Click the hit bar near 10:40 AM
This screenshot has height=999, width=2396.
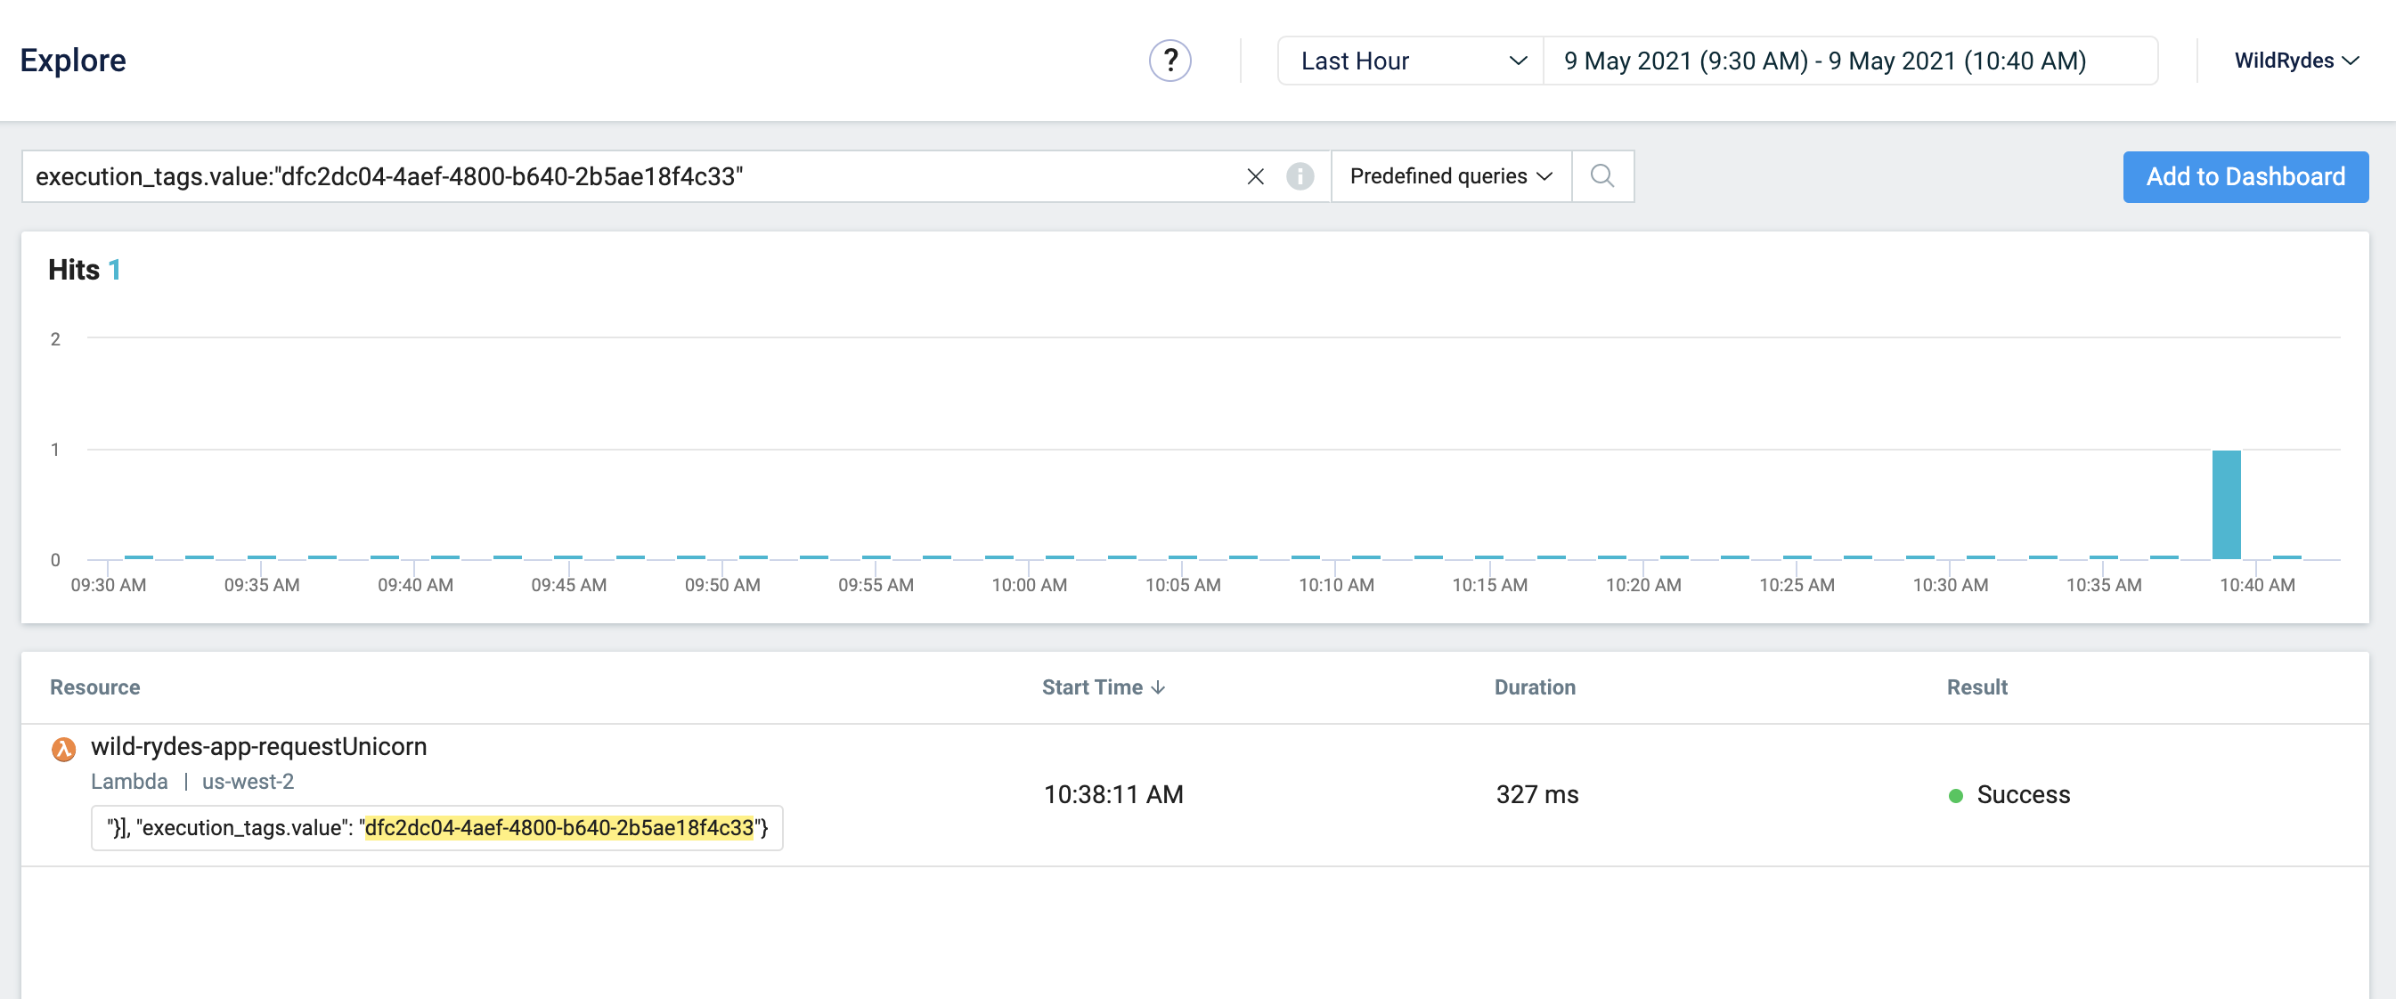[2226, 505]
